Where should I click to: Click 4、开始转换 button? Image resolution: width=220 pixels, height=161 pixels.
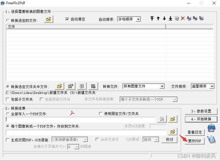[x=201, y=119]
